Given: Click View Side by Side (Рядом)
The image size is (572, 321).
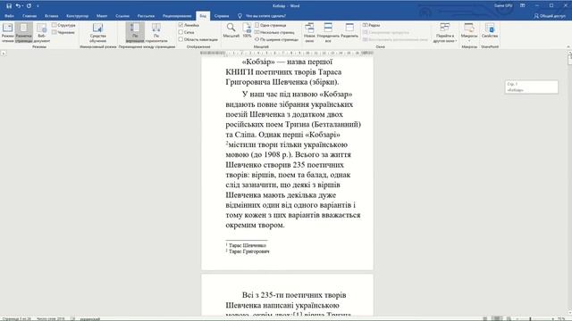Looking at the screenshot, I should 372,25.
